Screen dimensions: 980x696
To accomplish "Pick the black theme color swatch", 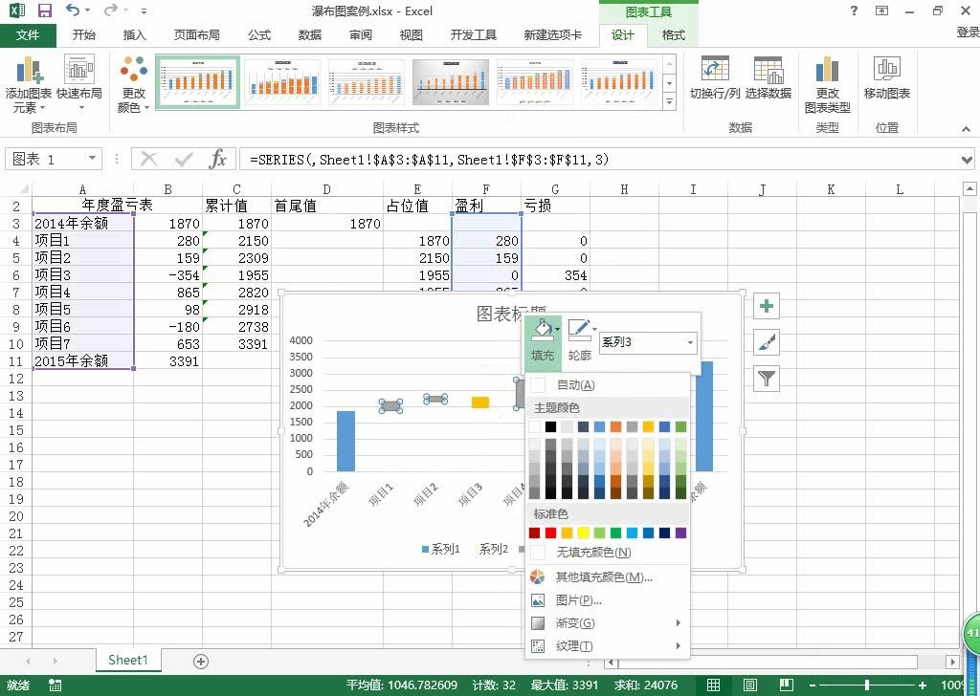I will pyautogui.click(x=550, y=427).
